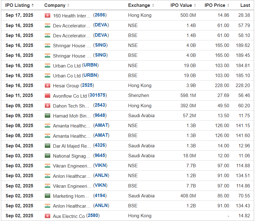This screenshot has height=221, width=255.
Task: Select the IPO price '85.00'
Action: 223,196
